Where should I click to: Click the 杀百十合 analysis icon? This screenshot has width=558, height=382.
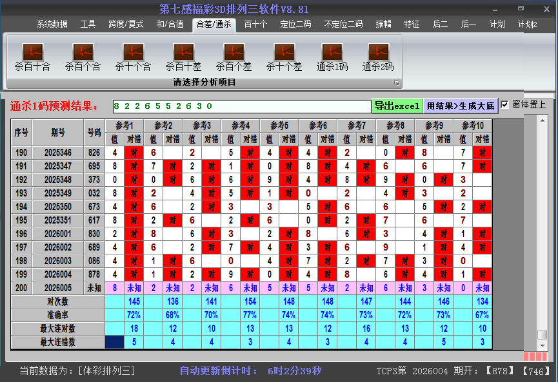(32, 52)
